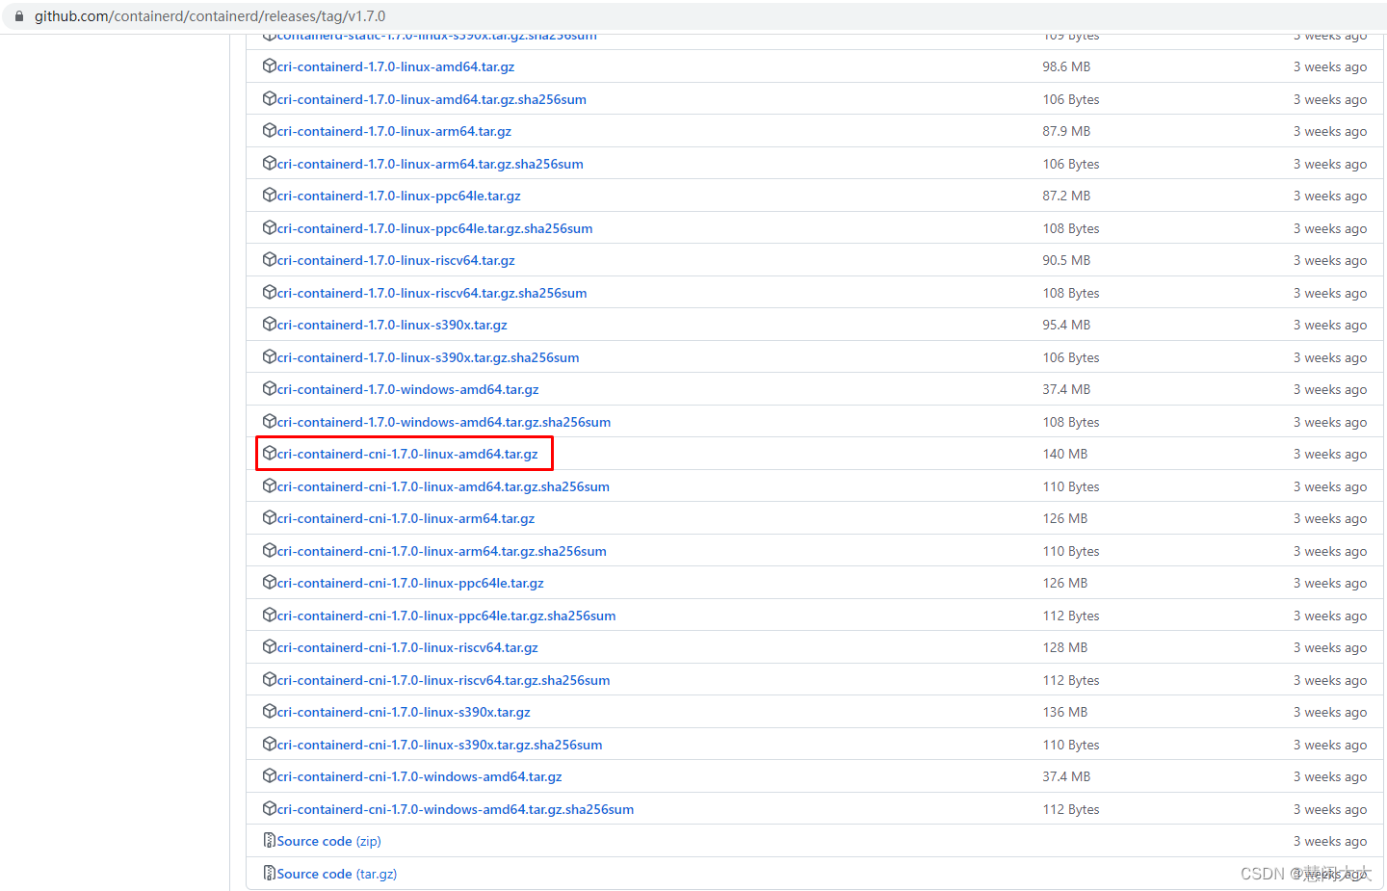Click package icon of cri-containerd-1.7.0-linux-amd64.tar.gz.sha256sum
The width and height of the screenshot is (1387, 891).
(270, 98)
